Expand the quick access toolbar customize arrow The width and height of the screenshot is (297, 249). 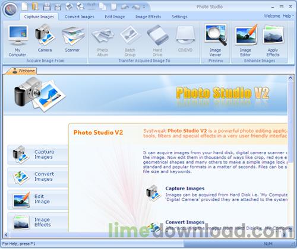point(144,7)
